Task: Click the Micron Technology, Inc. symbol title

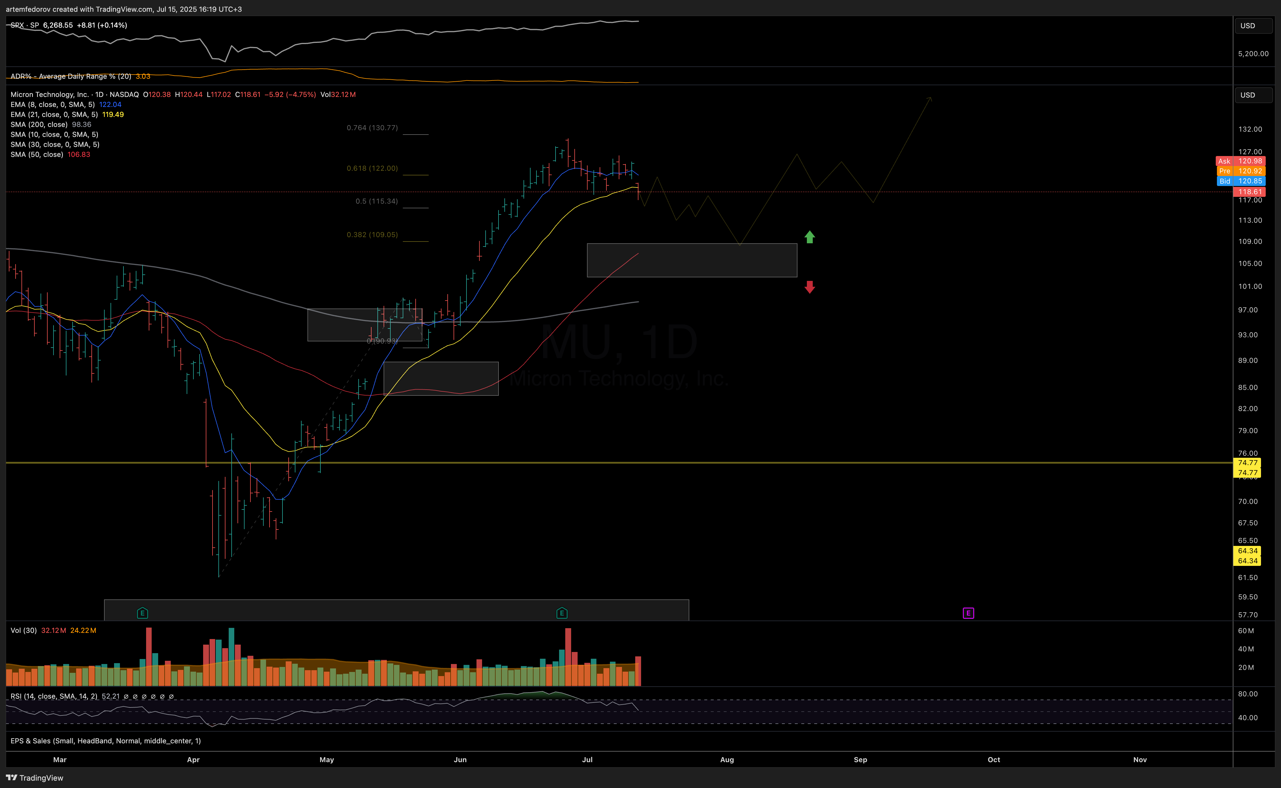Action: [50, 94]
